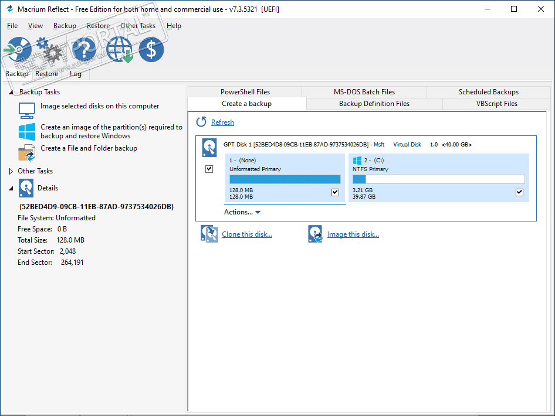Click the Clone this disk link
The width and height of the screenshot is (555, 416).
click(x=246, y=234)
